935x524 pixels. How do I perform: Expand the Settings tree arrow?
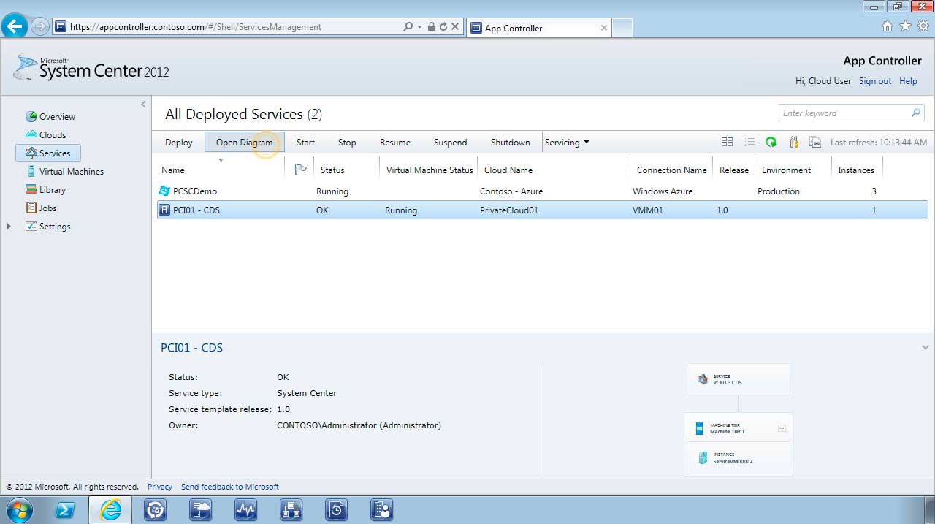pyautogui.click(x=9, y=227)
